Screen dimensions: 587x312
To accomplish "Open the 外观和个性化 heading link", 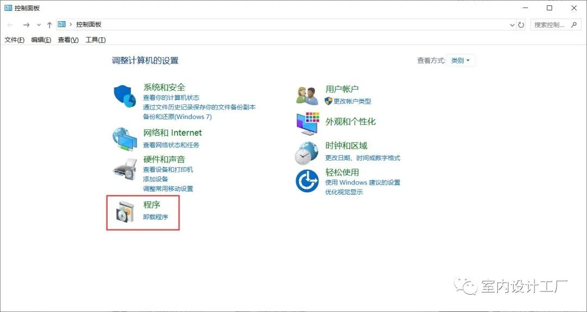I will pyautogui.click(x=351, y=122).
